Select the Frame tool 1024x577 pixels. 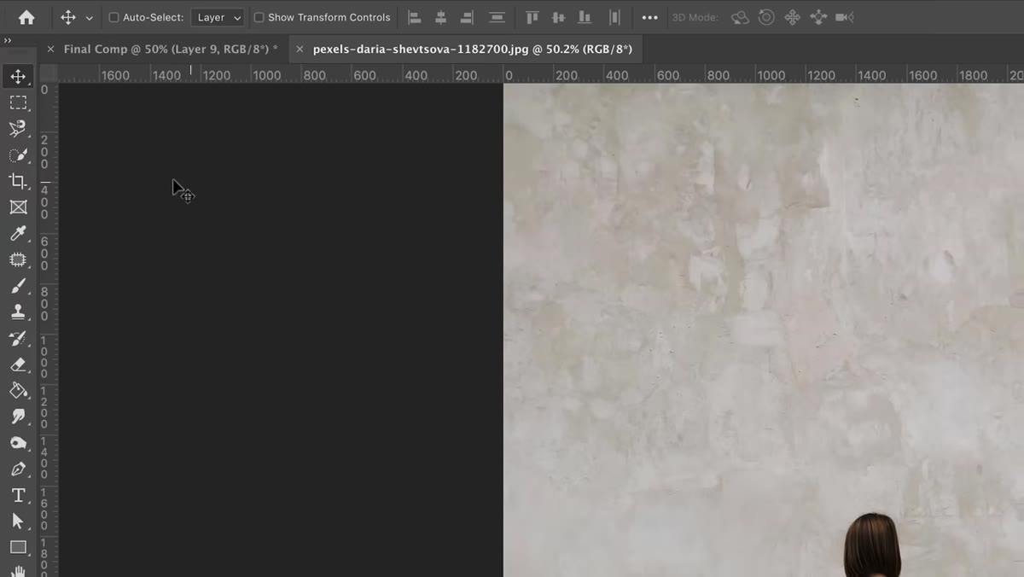coord(18,207)
